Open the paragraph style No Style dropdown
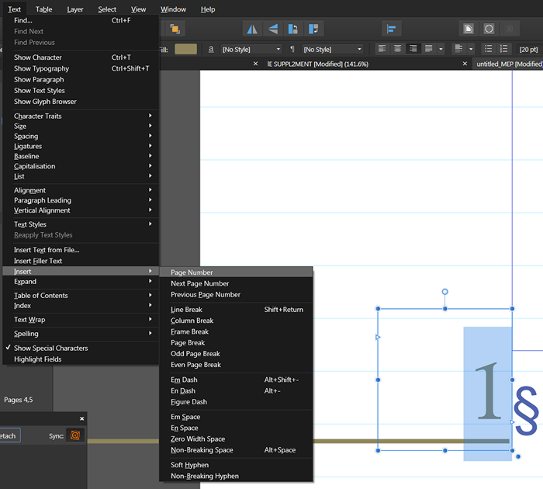Viewport: 543px width, 489px height. [x=332, y=49]
